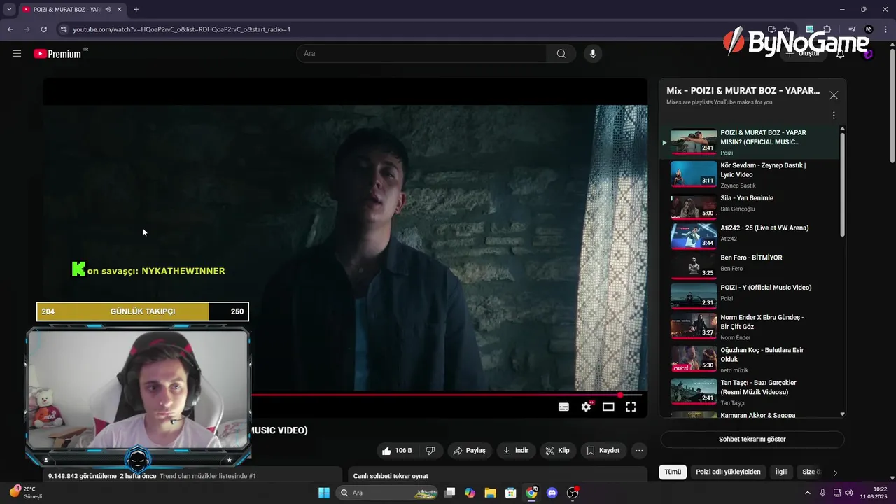Seek on the red video progress bar

point(448,395)
